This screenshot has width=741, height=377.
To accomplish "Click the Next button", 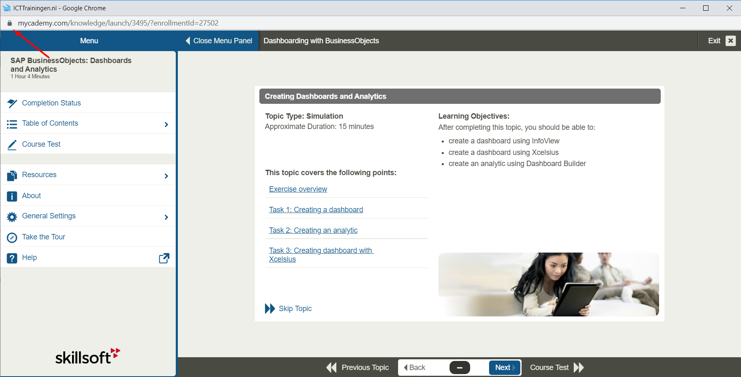I will click(x=505, y=368).
